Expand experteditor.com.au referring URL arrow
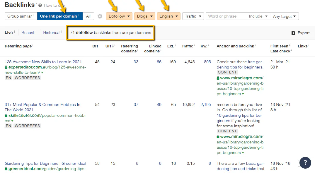This screenshot has height=173, width=315. 42,73
